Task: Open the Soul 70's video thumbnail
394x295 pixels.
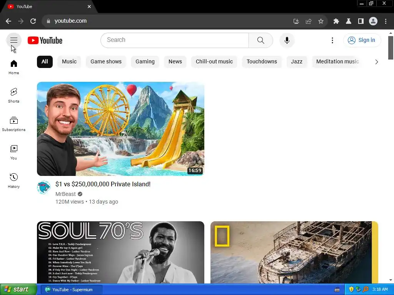Action: [120, 252]
